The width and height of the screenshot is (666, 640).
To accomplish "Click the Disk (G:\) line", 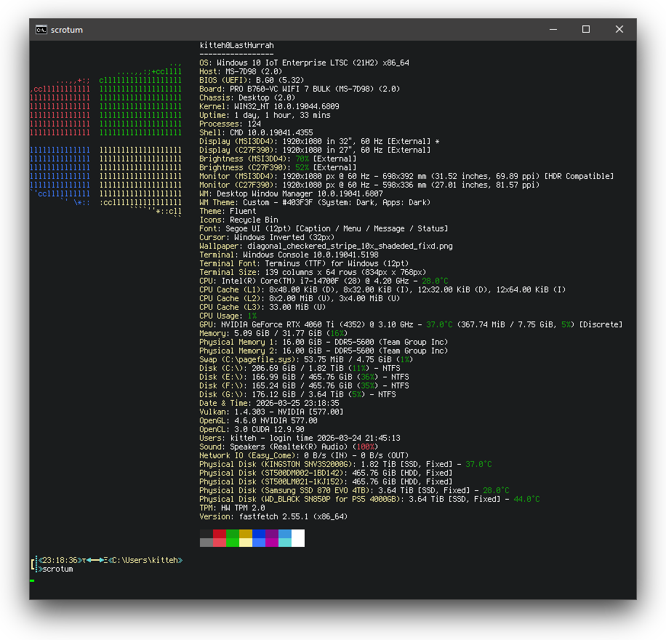I will click(298, 393).
